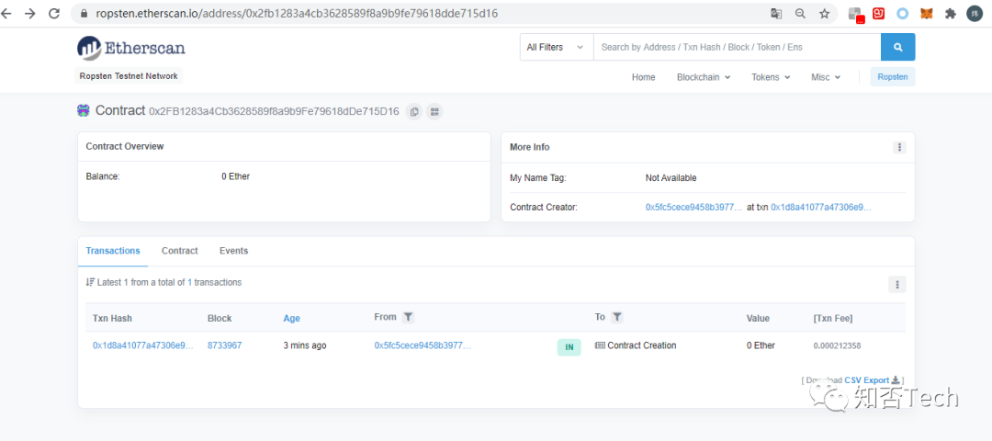Bookmark this page with the star icon
Image resolution: width=992 pixels, height=441 pixels.
click(x=824, y=13)
